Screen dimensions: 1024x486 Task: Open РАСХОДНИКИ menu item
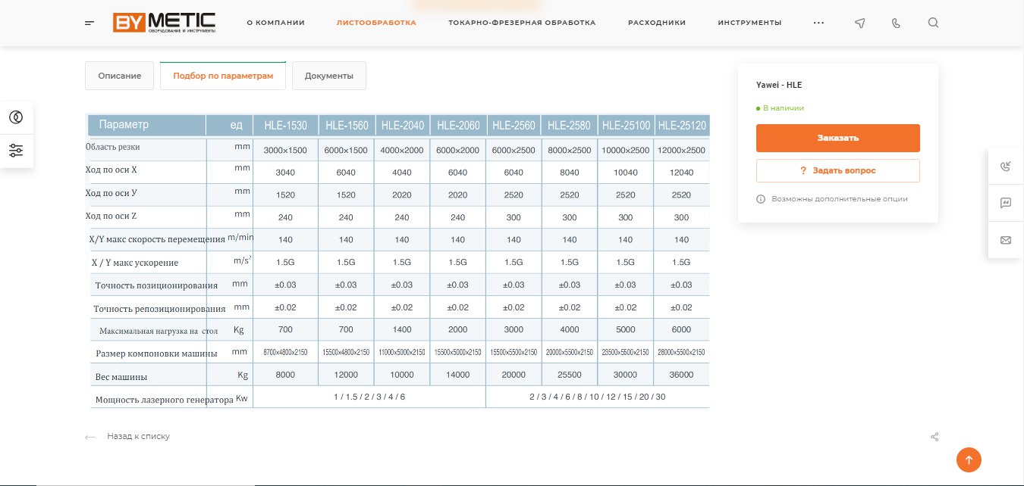[657, 23]
